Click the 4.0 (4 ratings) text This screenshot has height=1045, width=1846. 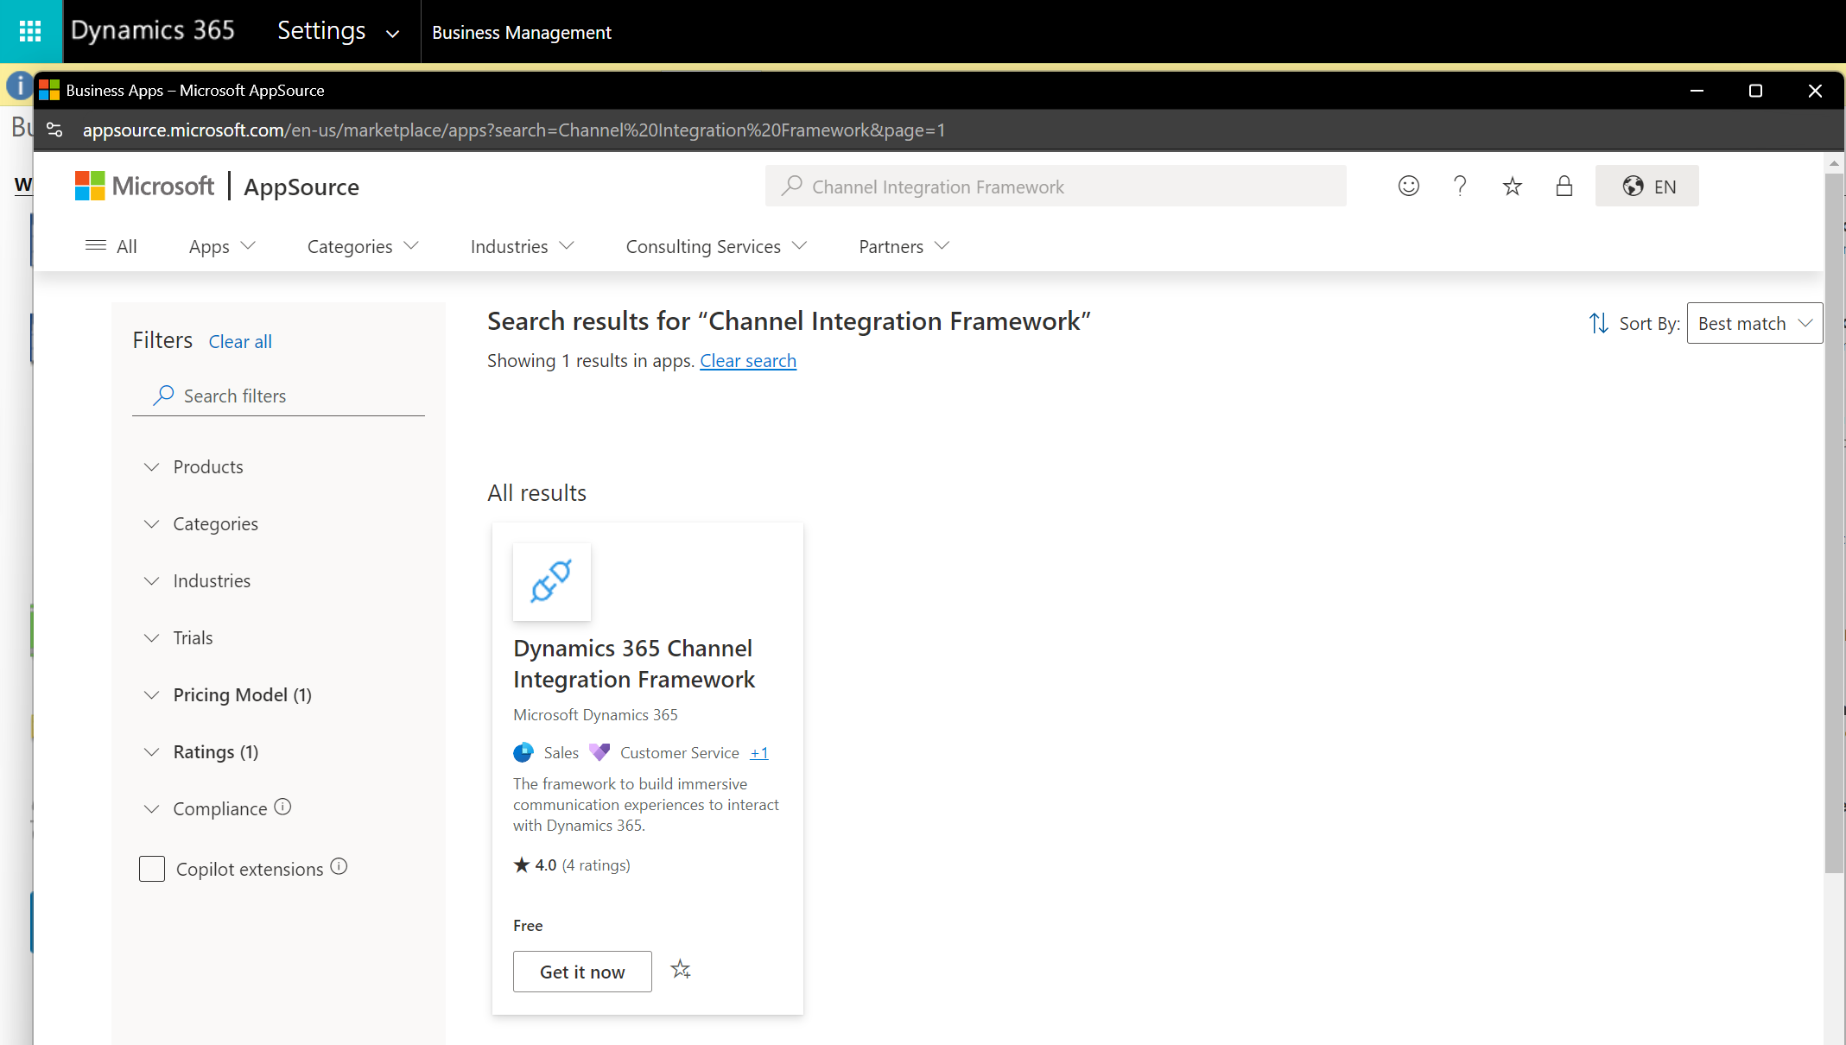coord(583,864)
